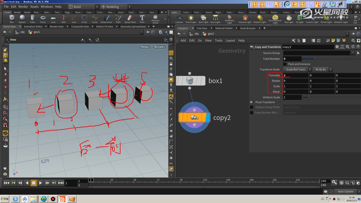Choose the Sky Light shelf tool
This screenshot has height=203, width=361.
click(x=288, y=19)
